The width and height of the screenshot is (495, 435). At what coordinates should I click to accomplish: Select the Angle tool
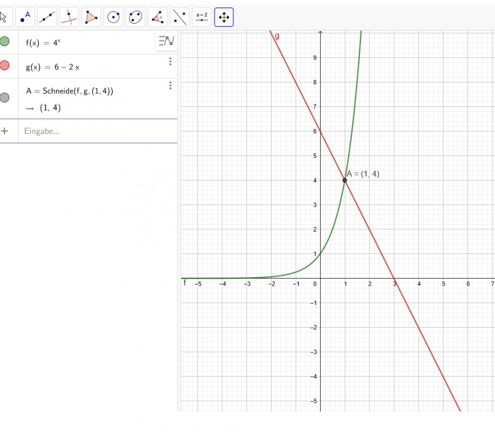point(157,17)
